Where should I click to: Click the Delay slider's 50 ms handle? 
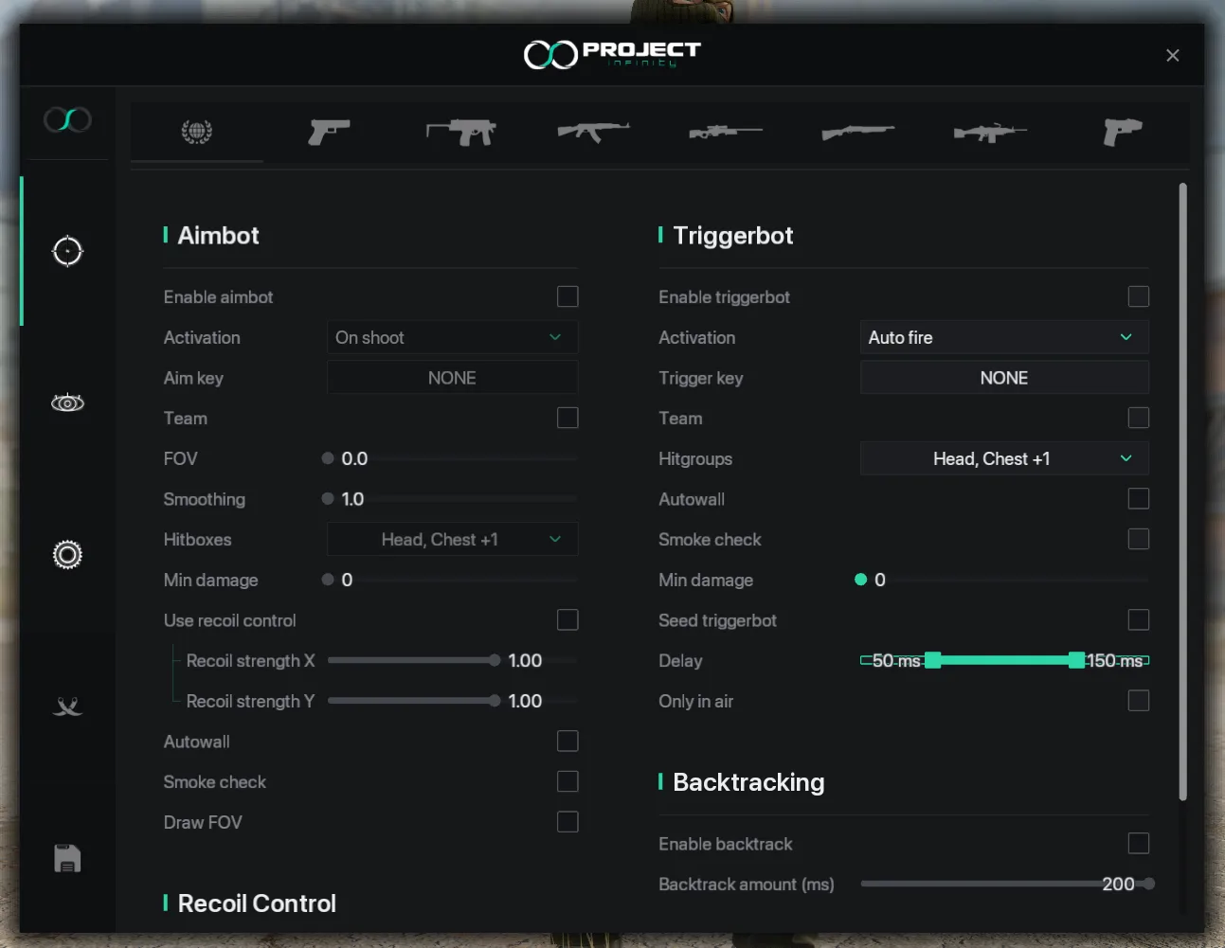pyautogui.click(x=933, y=660)
